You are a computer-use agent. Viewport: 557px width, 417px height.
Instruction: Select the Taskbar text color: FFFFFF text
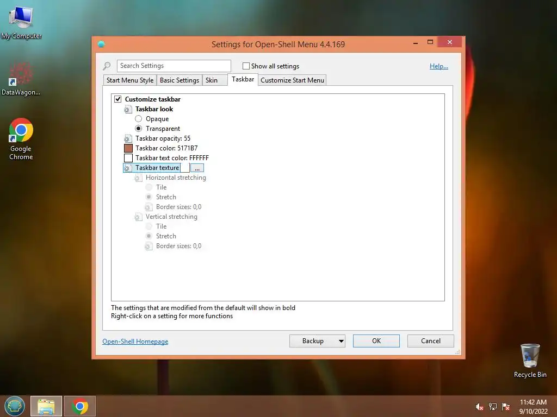tap(172, 158)
